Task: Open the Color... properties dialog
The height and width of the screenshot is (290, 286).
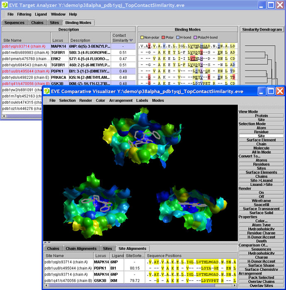Action: coord(261,221)
